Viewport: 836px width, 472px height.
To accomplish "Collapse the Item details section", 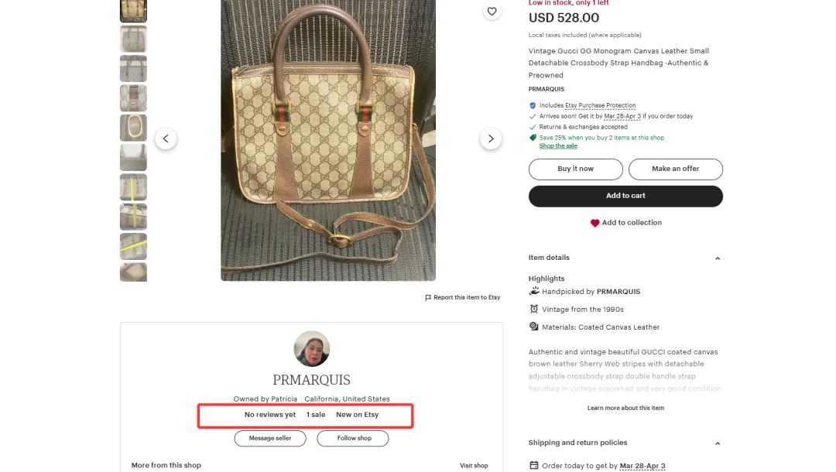I will click(x=717, y=258).
